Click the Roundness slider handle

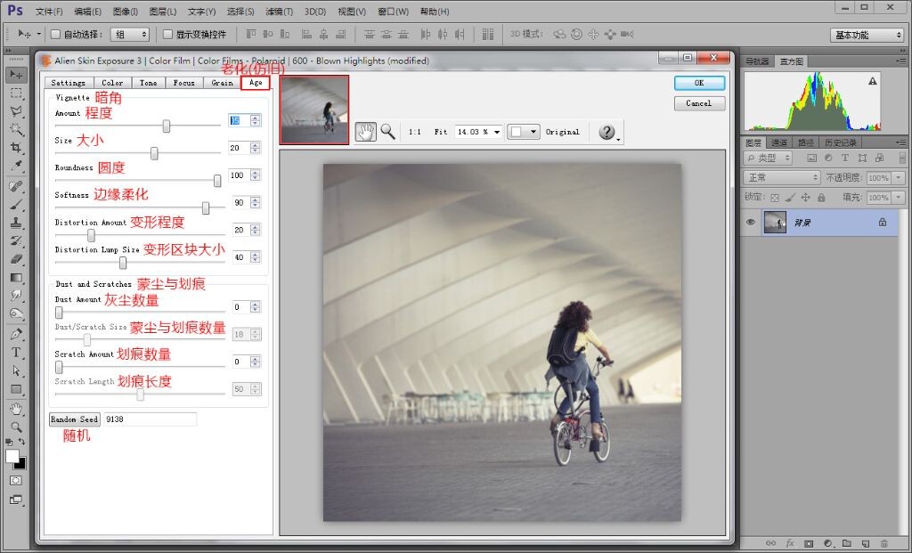click(217, 181)
